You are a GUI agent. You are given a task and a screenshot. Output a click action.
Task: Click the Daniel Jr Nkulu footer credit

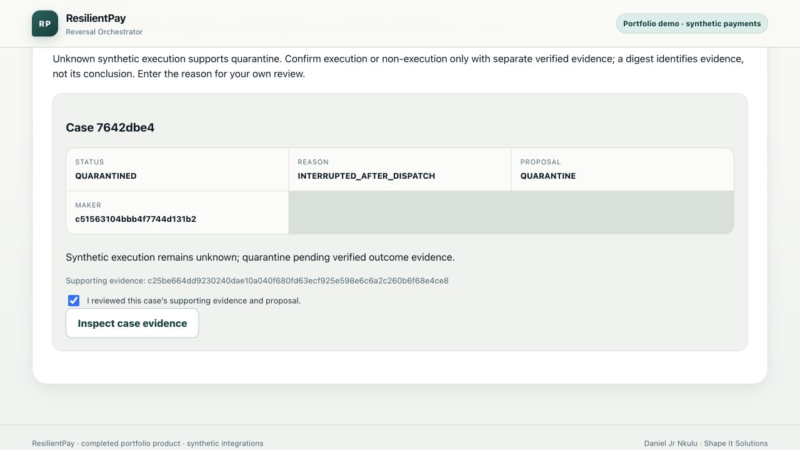706,443
